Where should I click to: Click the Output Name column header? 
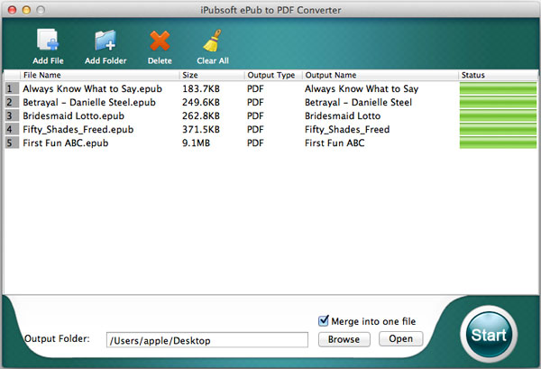(x=379, y=75)
